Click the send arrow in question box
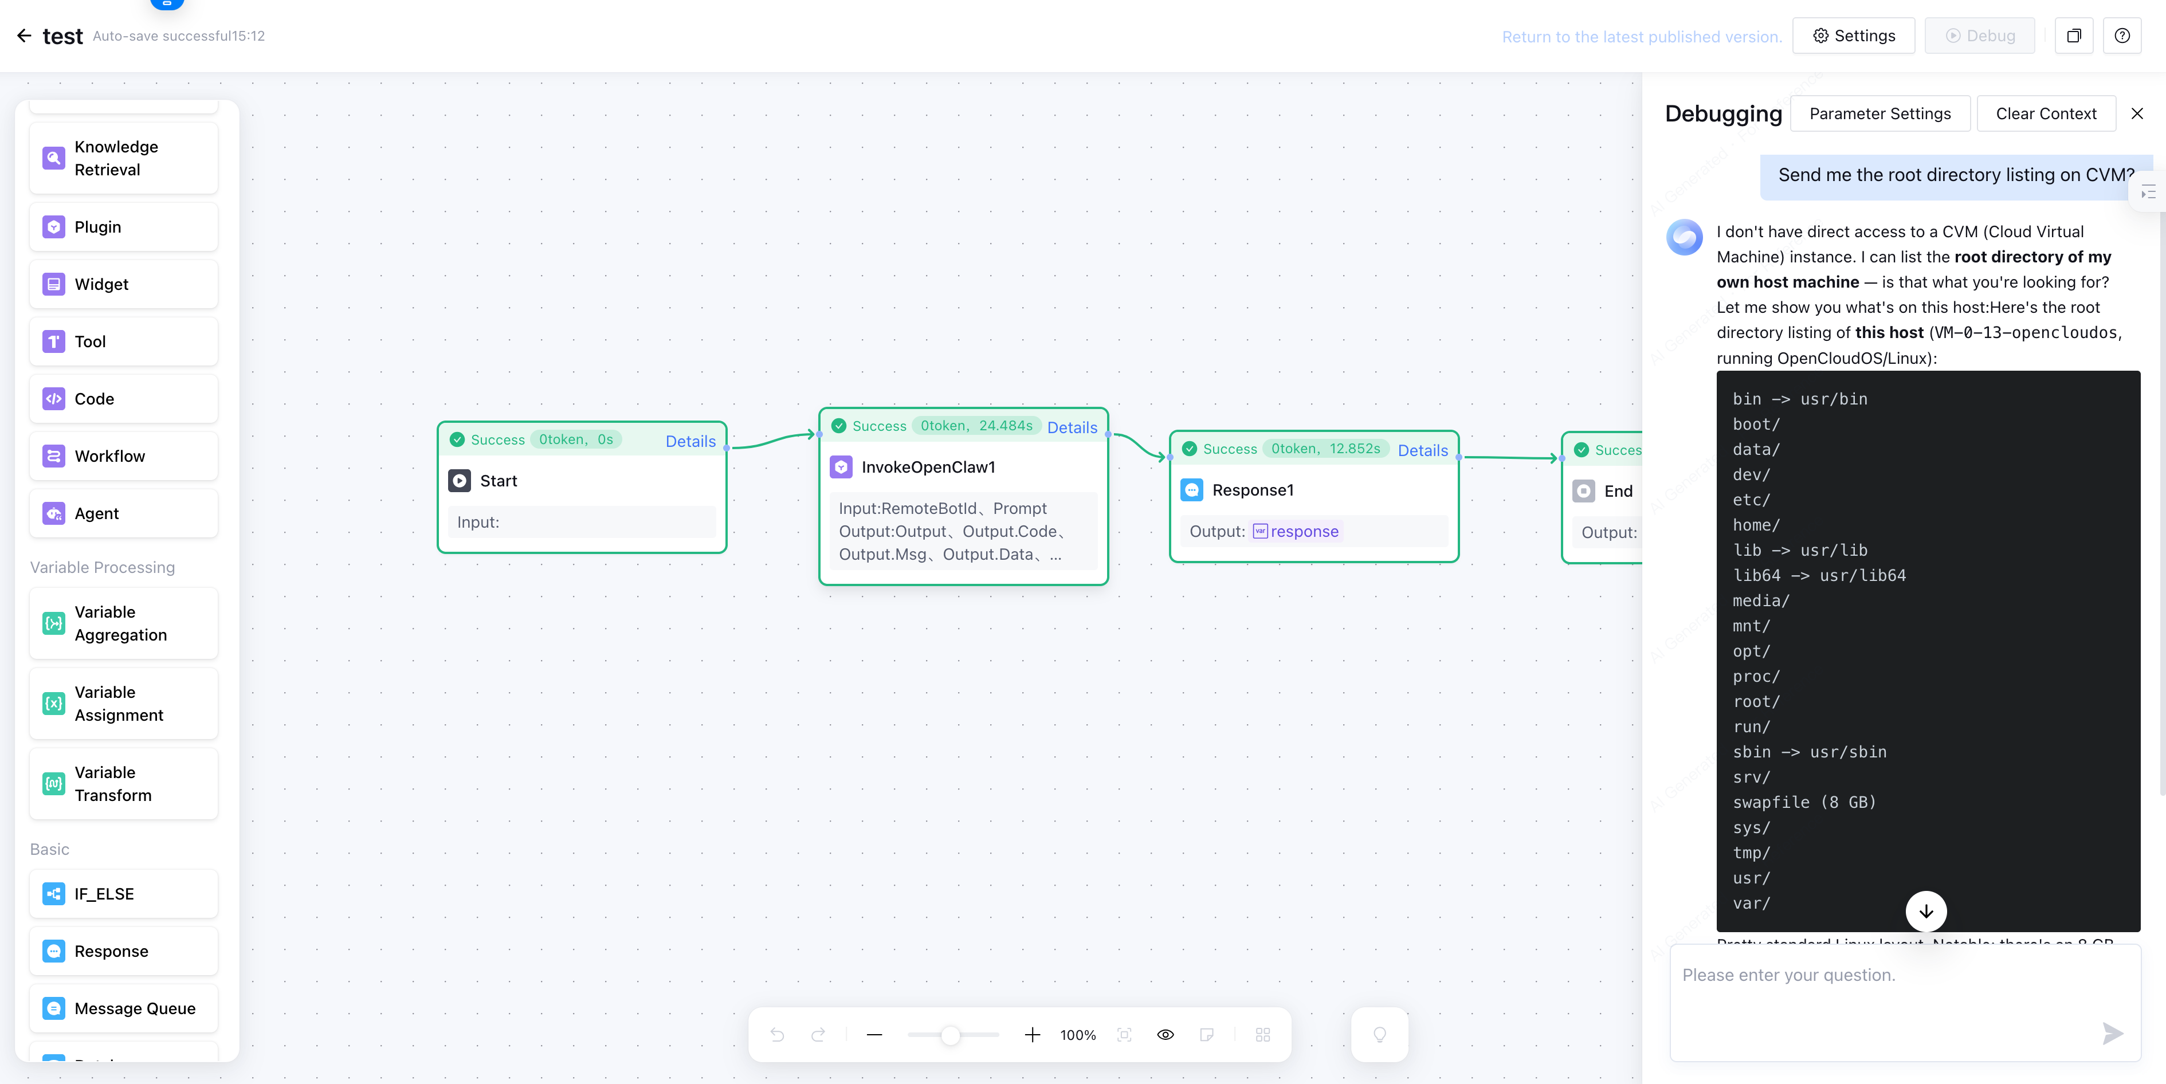 2112,1032
